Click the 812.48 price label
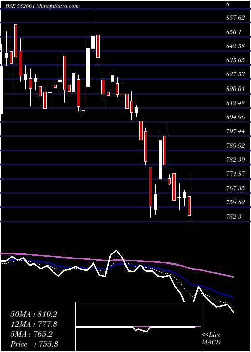The height and width of the screenshot is (352, 251). tap(235, 103)
